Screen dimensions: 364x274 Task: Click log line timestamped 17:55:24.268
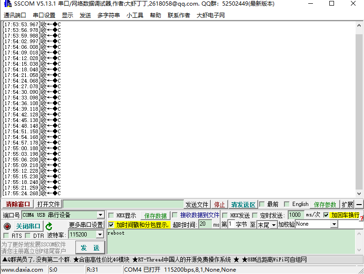(31, 193)
